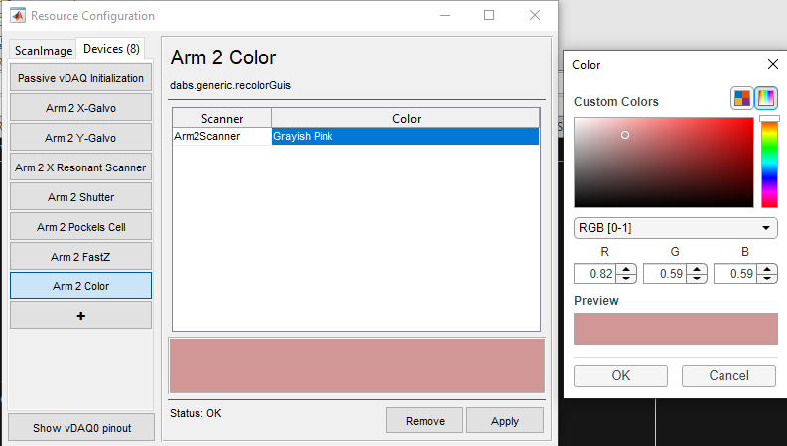The width and height of the screenshot is (787, 446).
Task: Select Arm 2 Pockels Cell device
Action: (80, 227)
